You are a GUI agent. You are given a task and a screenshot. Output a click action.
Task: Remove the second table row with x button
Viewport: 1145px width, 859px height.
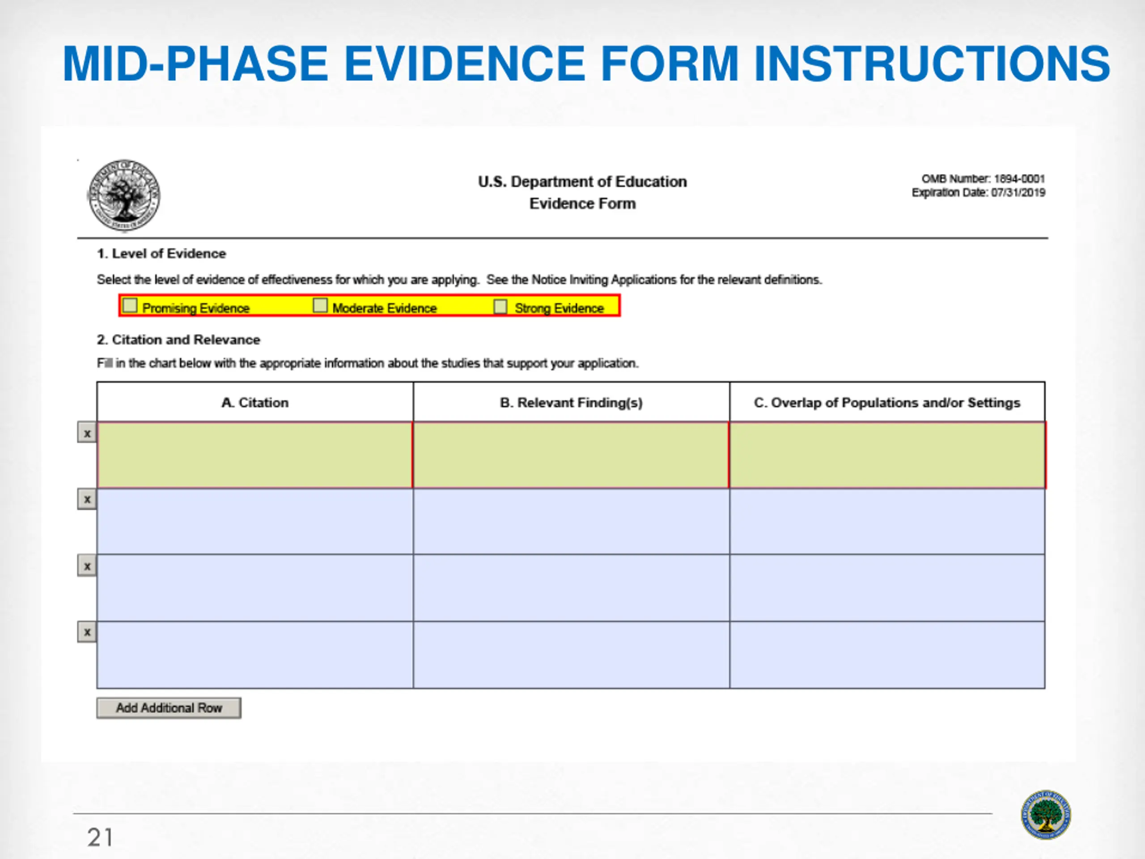pyautogui.click(x=87, y=499)
